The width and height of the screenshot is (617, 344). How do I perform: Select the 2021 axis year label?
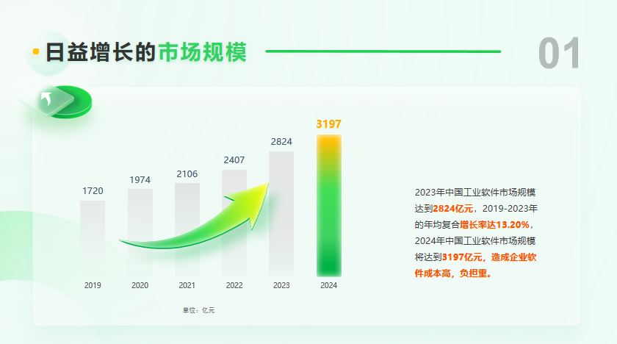pos(187,285)
